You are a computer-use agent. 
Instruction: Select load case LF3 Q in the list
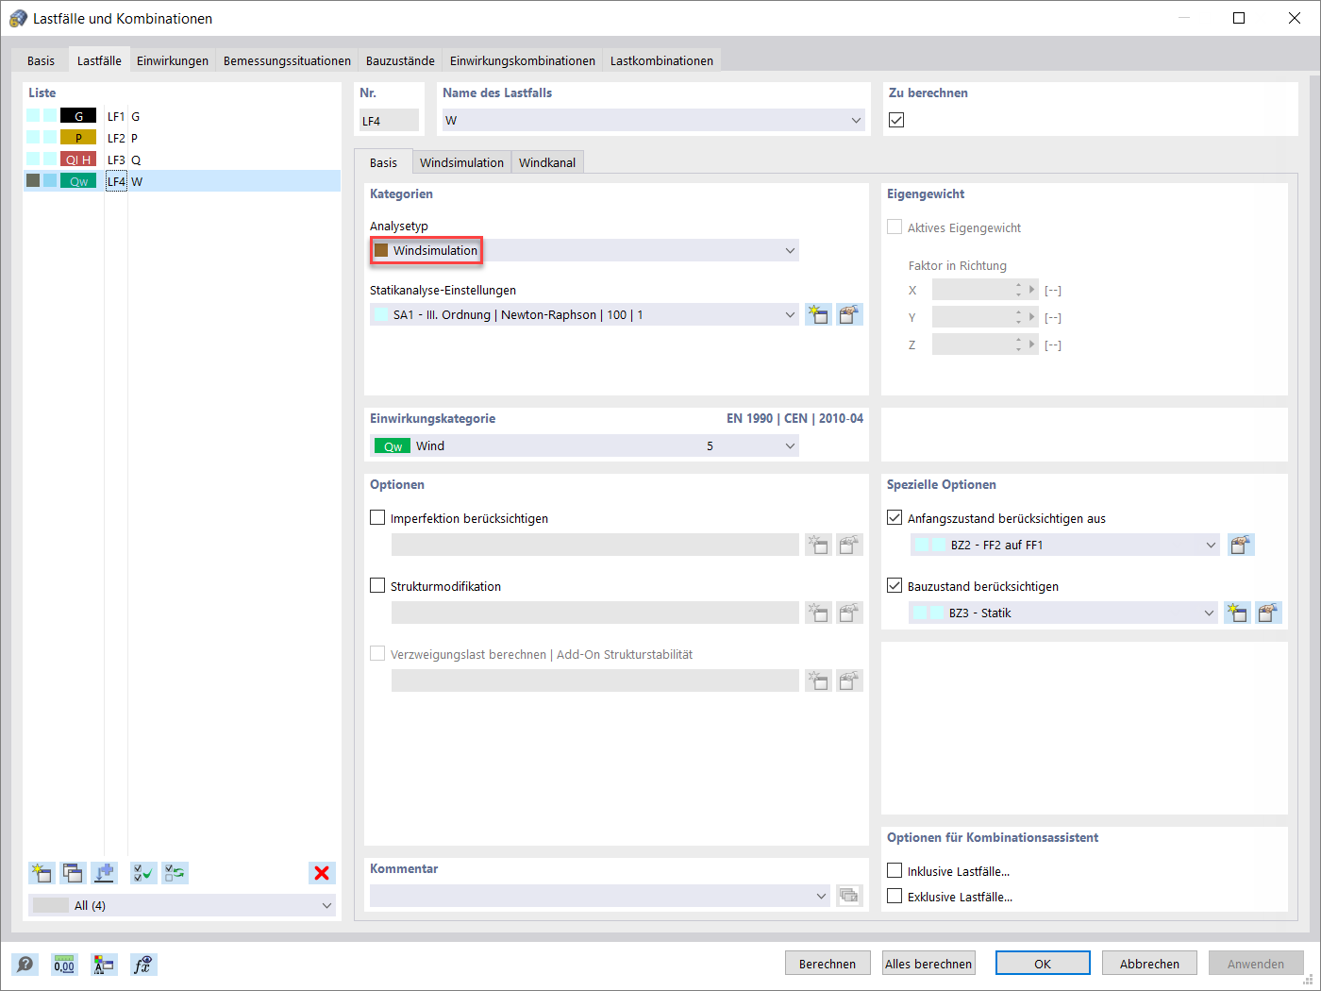(x=182, y=160)
